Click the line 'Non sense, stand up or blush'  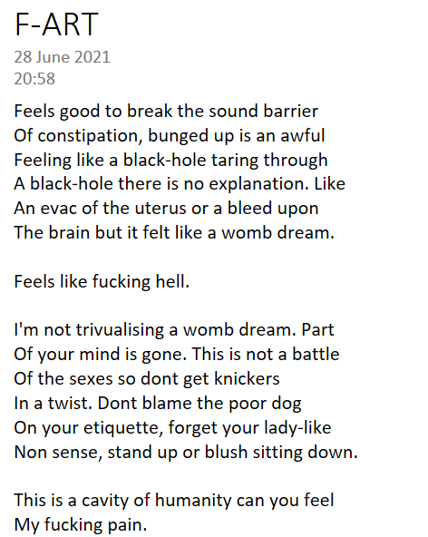[x=186, y=452]
